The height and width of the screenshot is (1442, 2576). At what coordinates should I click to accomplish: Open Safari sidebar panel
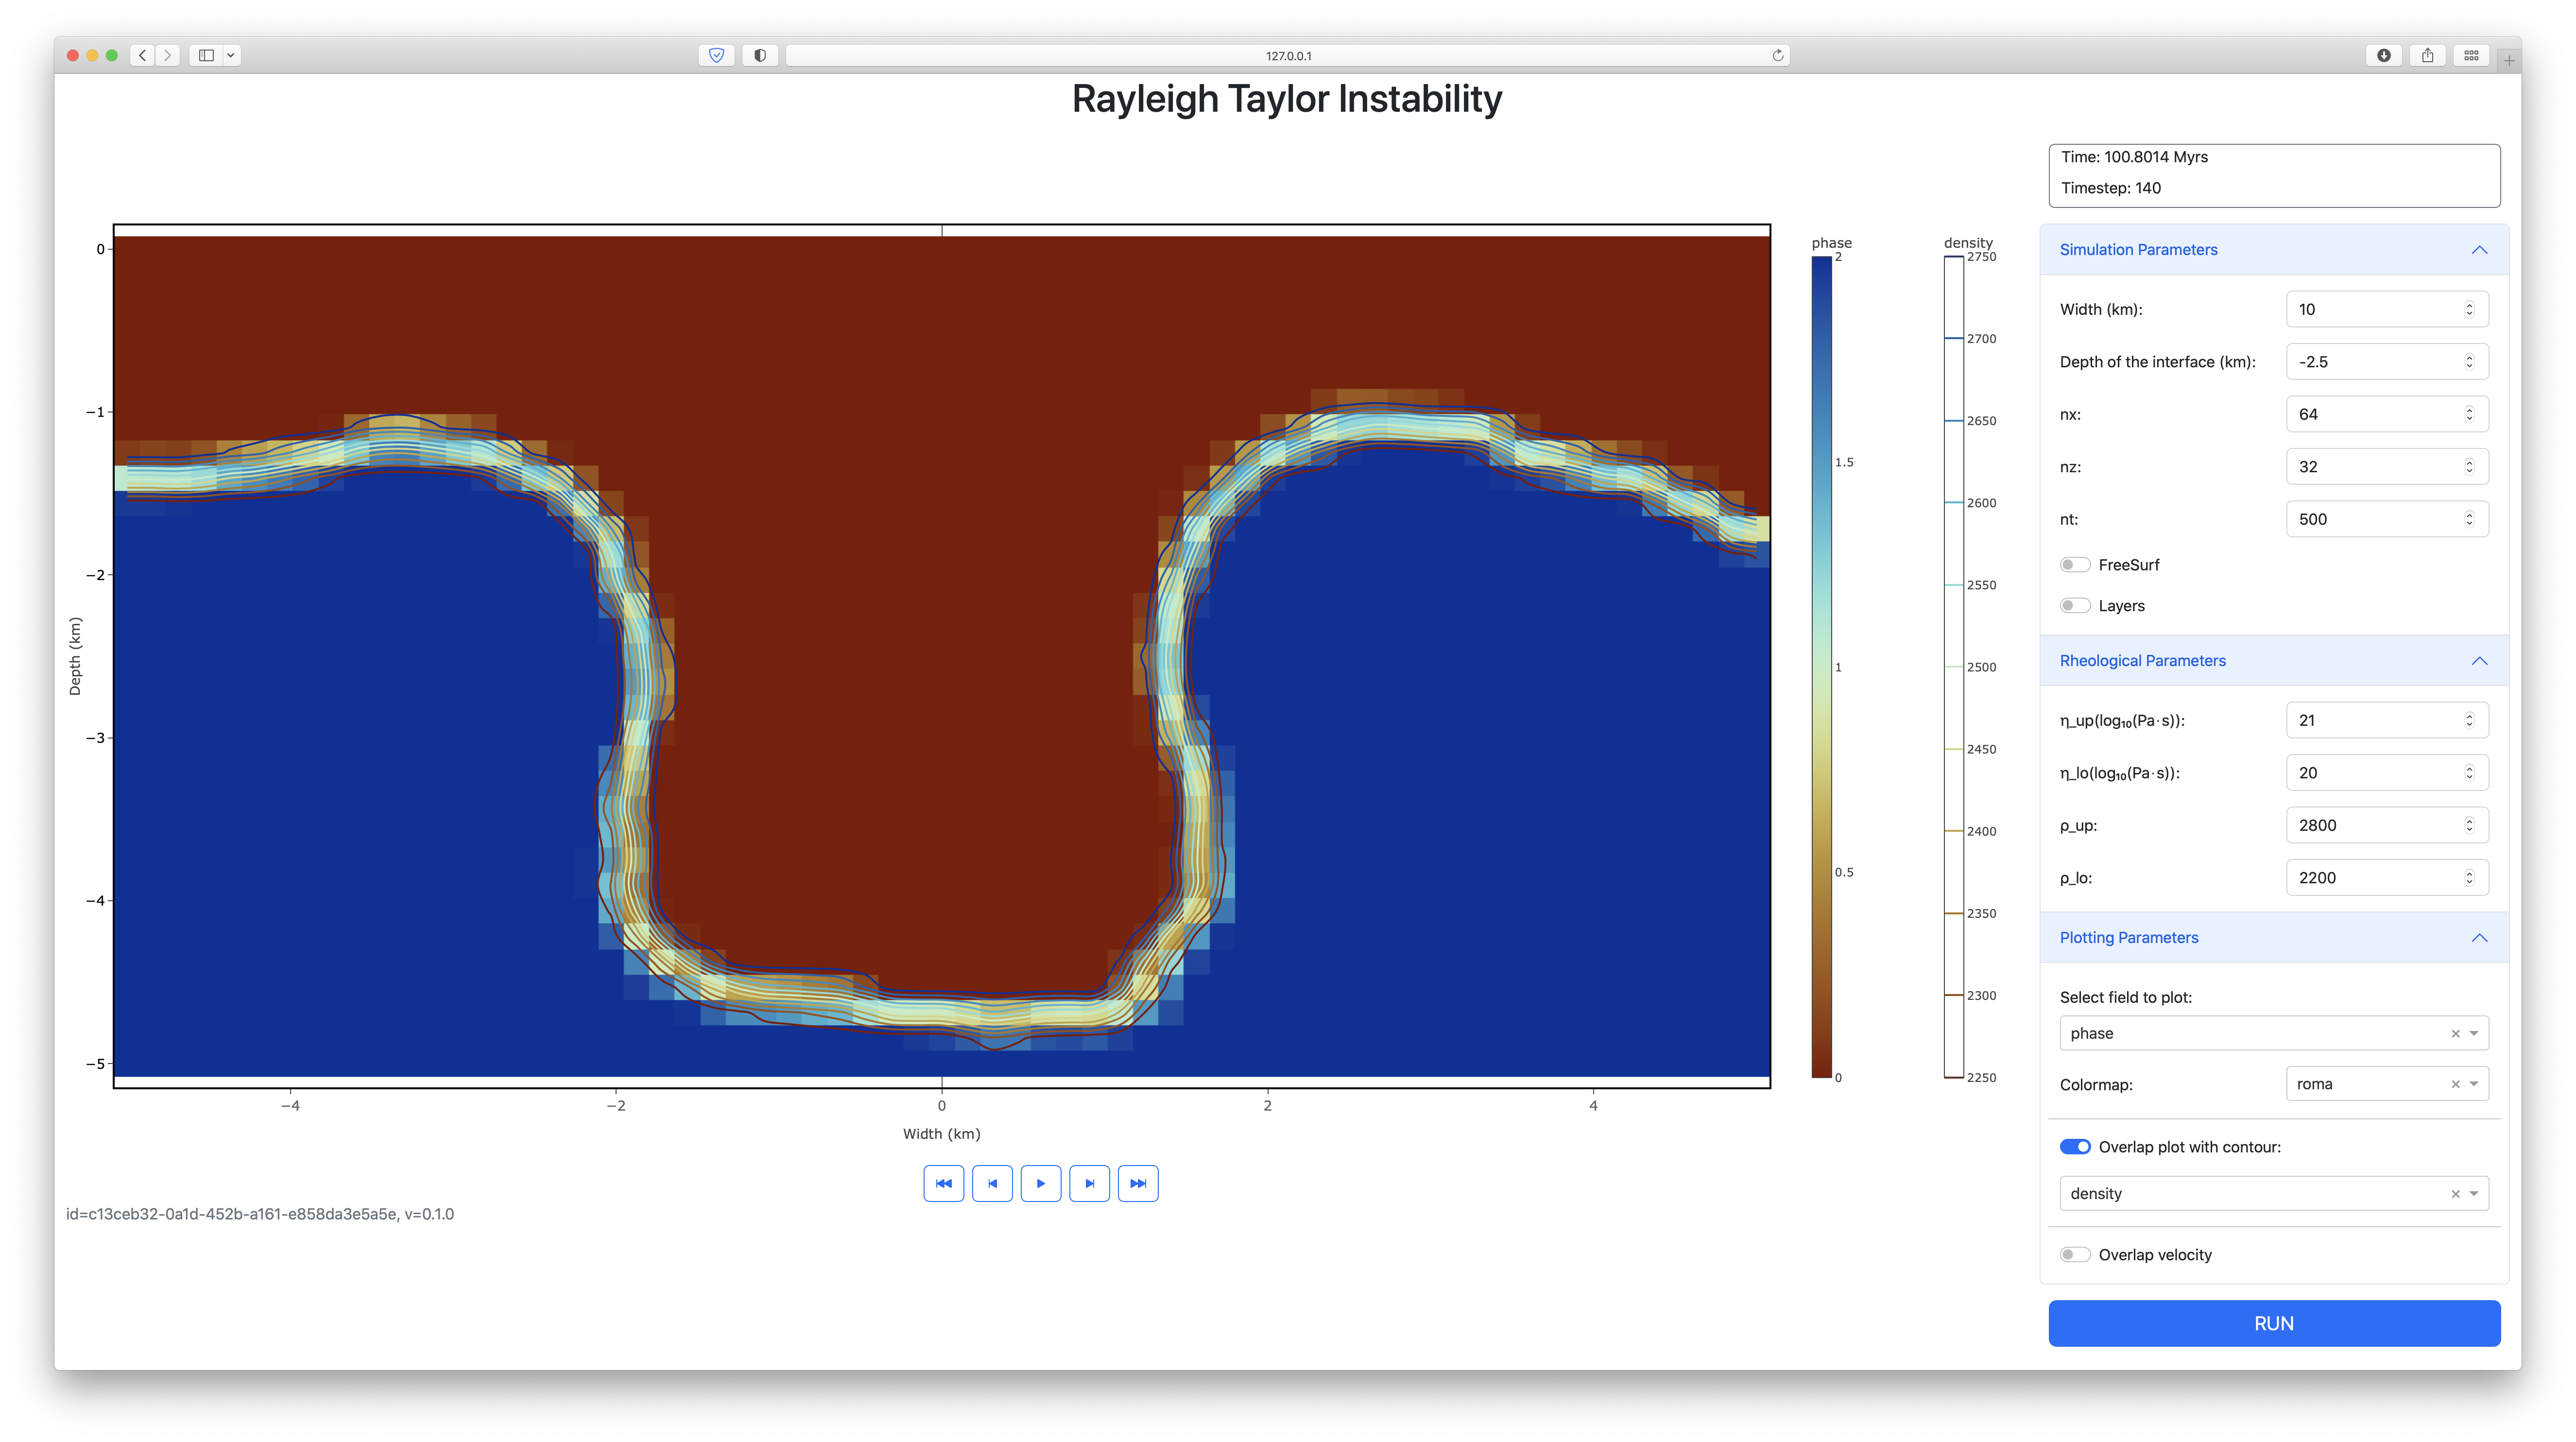(x=206, y=56)
